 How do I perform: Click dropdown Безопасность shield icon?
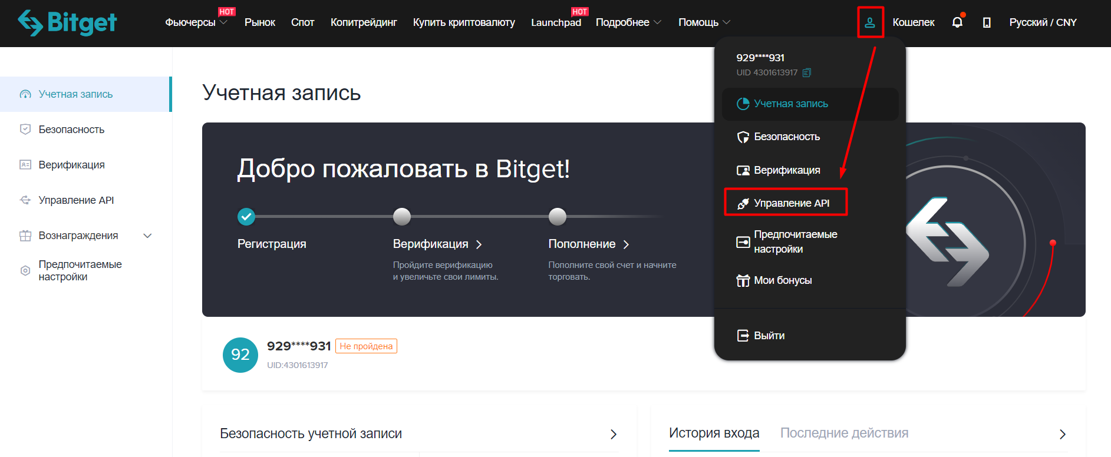(743, 137)
